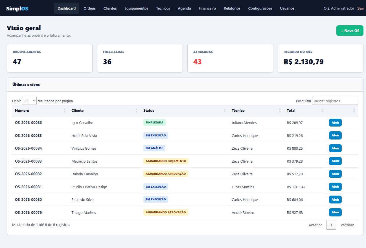The image size is (366, 248).
Task: Go to Relatorios page
Action: 232,8
